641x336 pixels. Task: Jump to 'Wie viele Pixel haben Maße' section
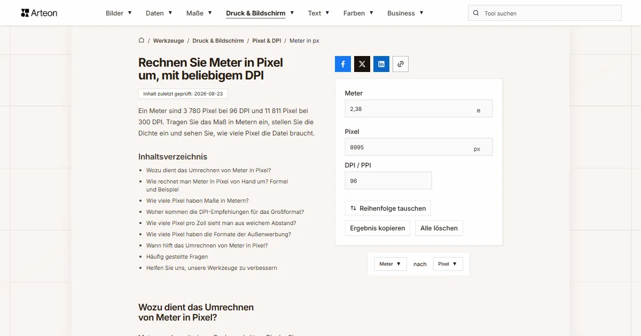198,201
